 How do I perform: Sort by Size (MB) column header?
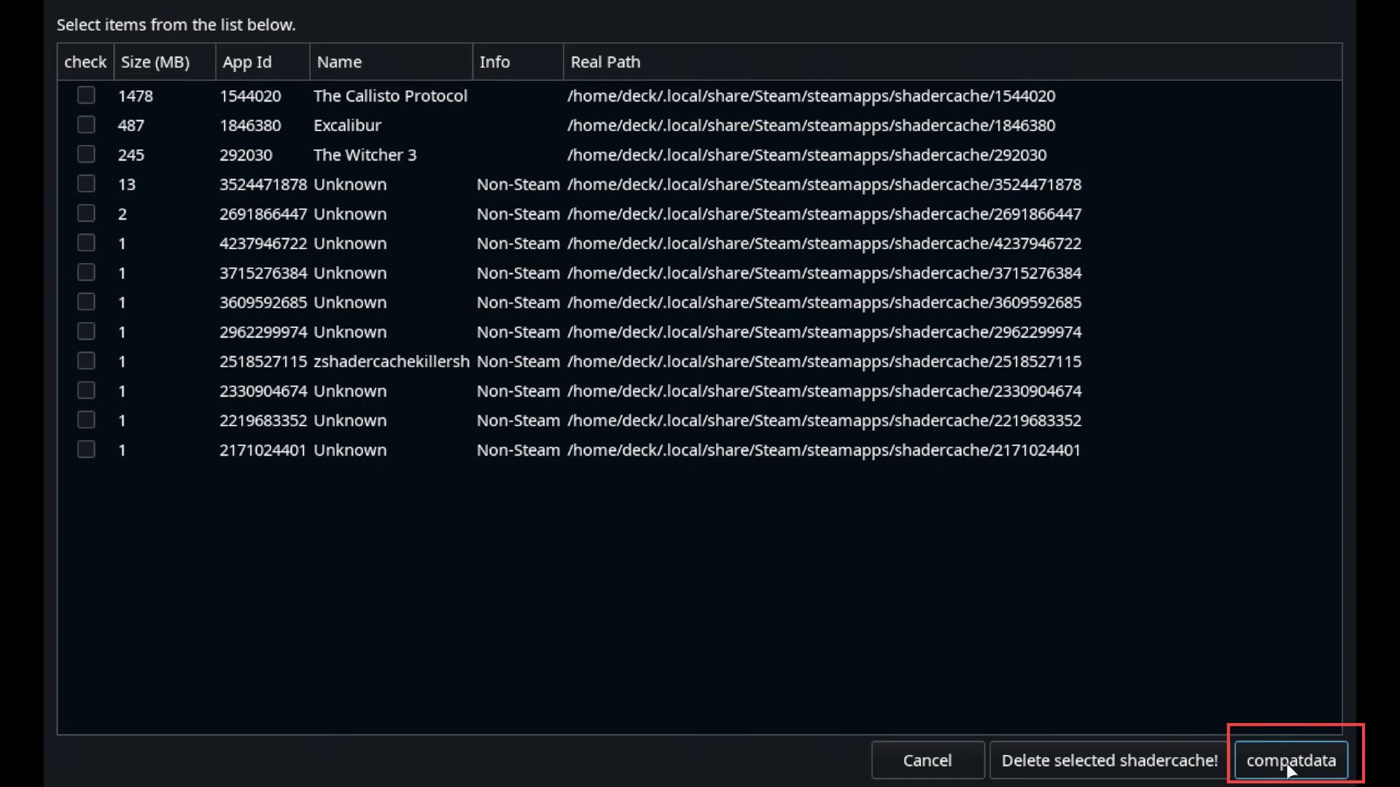tap(165, 62)
